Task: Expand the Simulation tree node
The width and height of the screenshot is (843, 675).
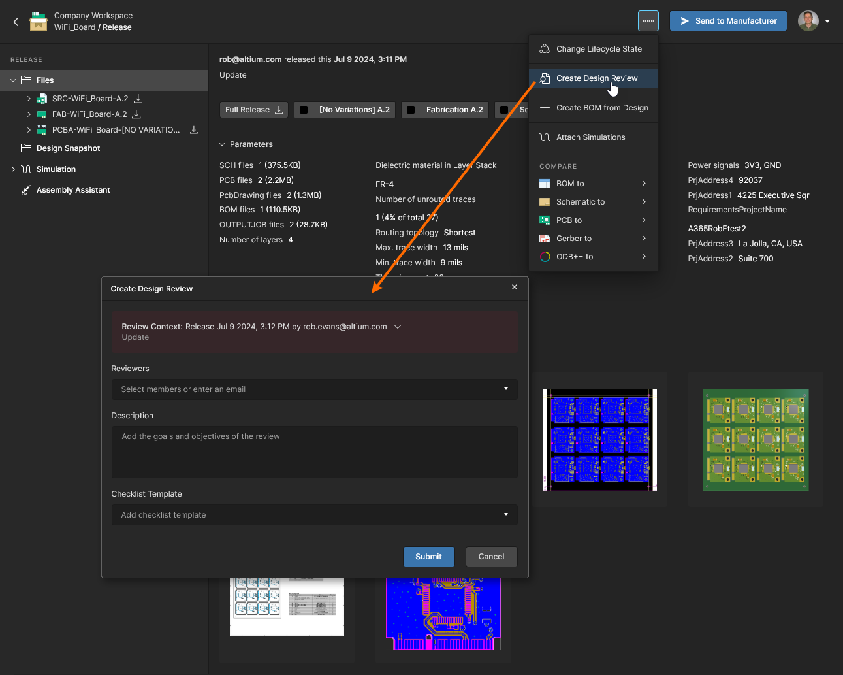Action: pos(13,169)
